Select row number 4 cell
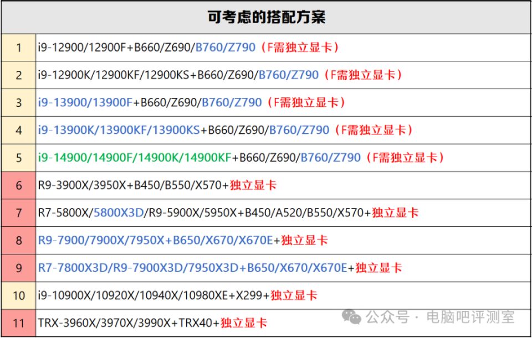532x338 pixels. [19, 131]
